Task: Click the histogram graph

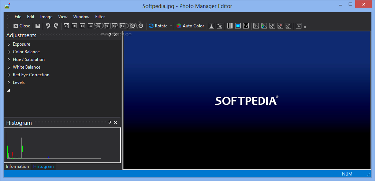Action: 54,145
